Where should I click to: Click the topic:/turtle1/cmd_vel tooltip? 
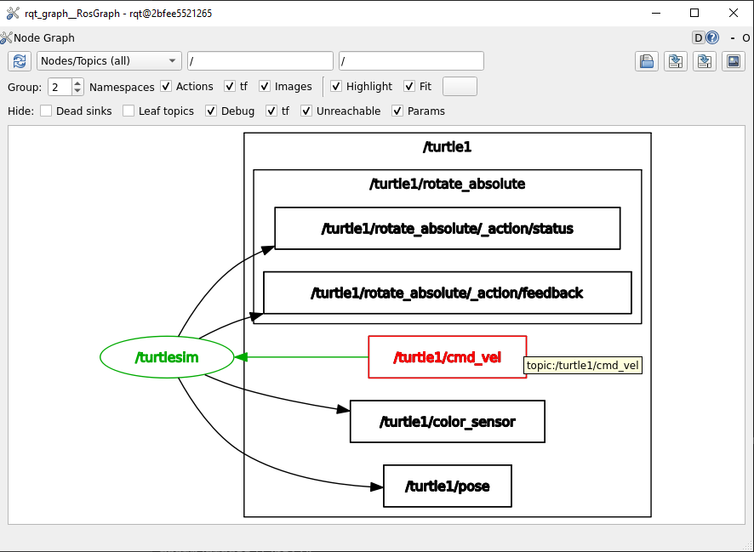coord(582,366)
